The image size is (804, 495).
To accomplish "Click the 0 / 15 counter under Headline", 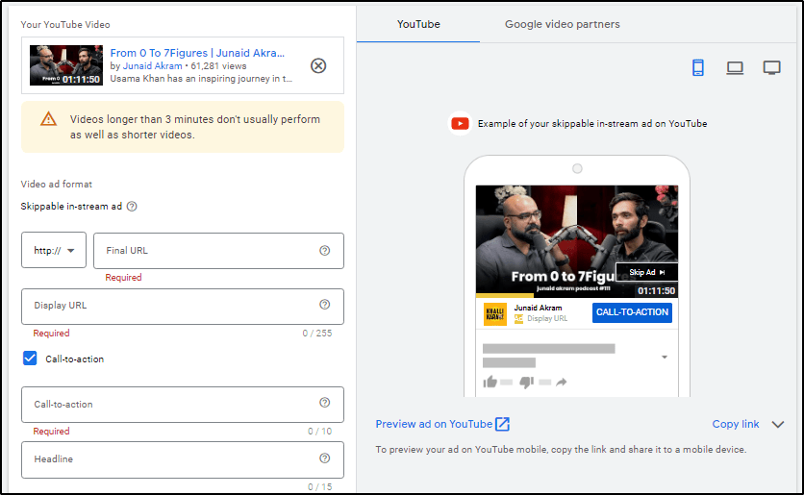I will pos(319,486).
